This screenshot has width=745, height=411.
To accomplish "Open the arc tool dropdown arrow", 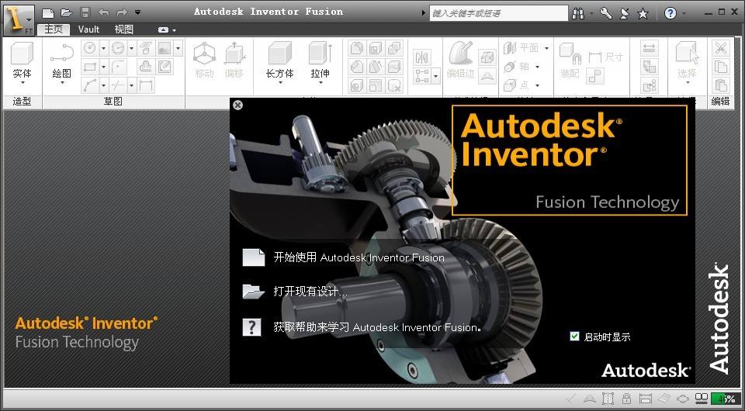I will tap(132, 48).
